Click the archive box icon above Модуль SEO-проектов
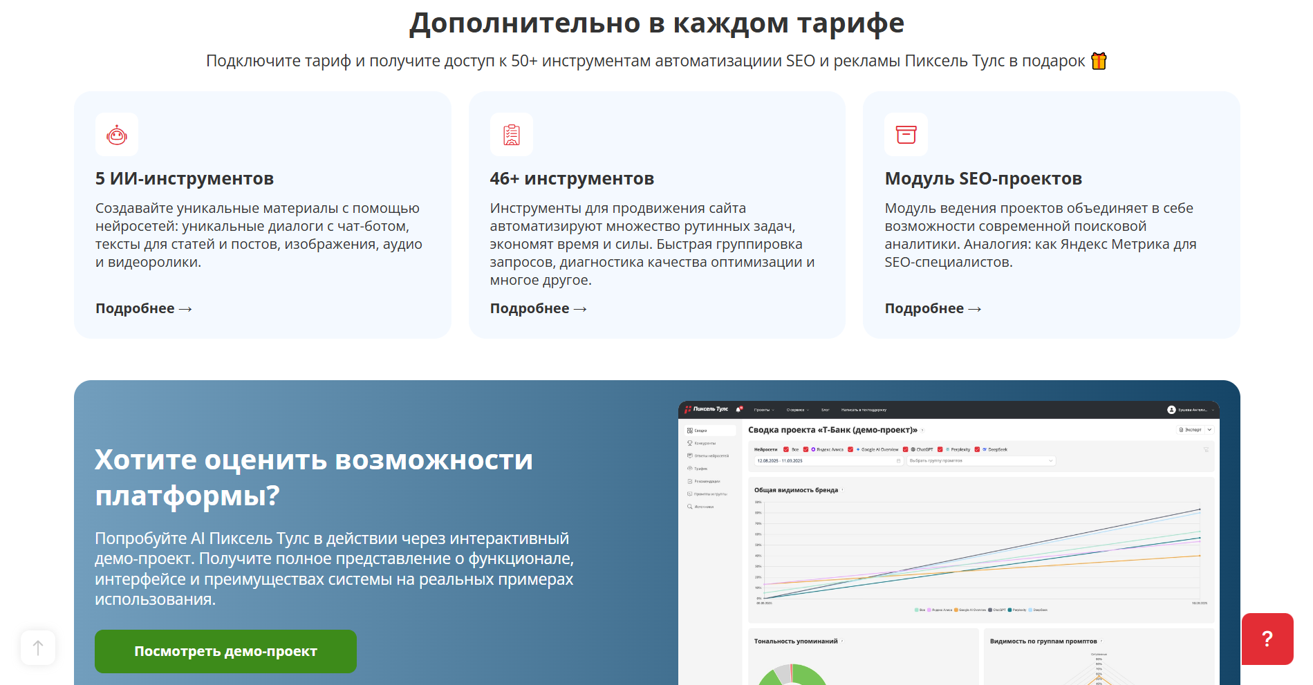1313x685 pixels. (906, 135)
